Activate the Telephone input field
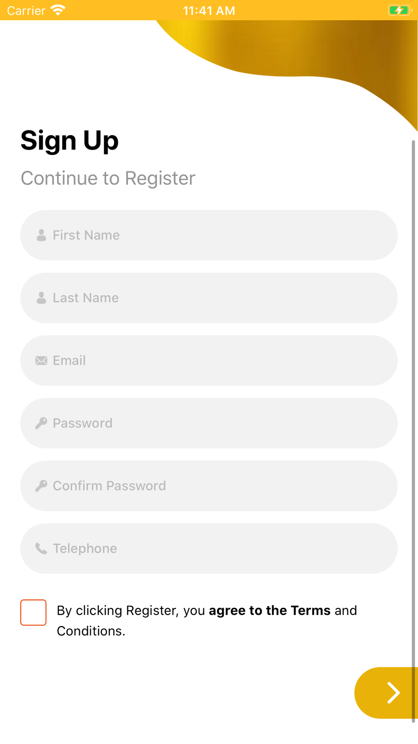Screen dimensions: 418x744 (x=209, y=549)
